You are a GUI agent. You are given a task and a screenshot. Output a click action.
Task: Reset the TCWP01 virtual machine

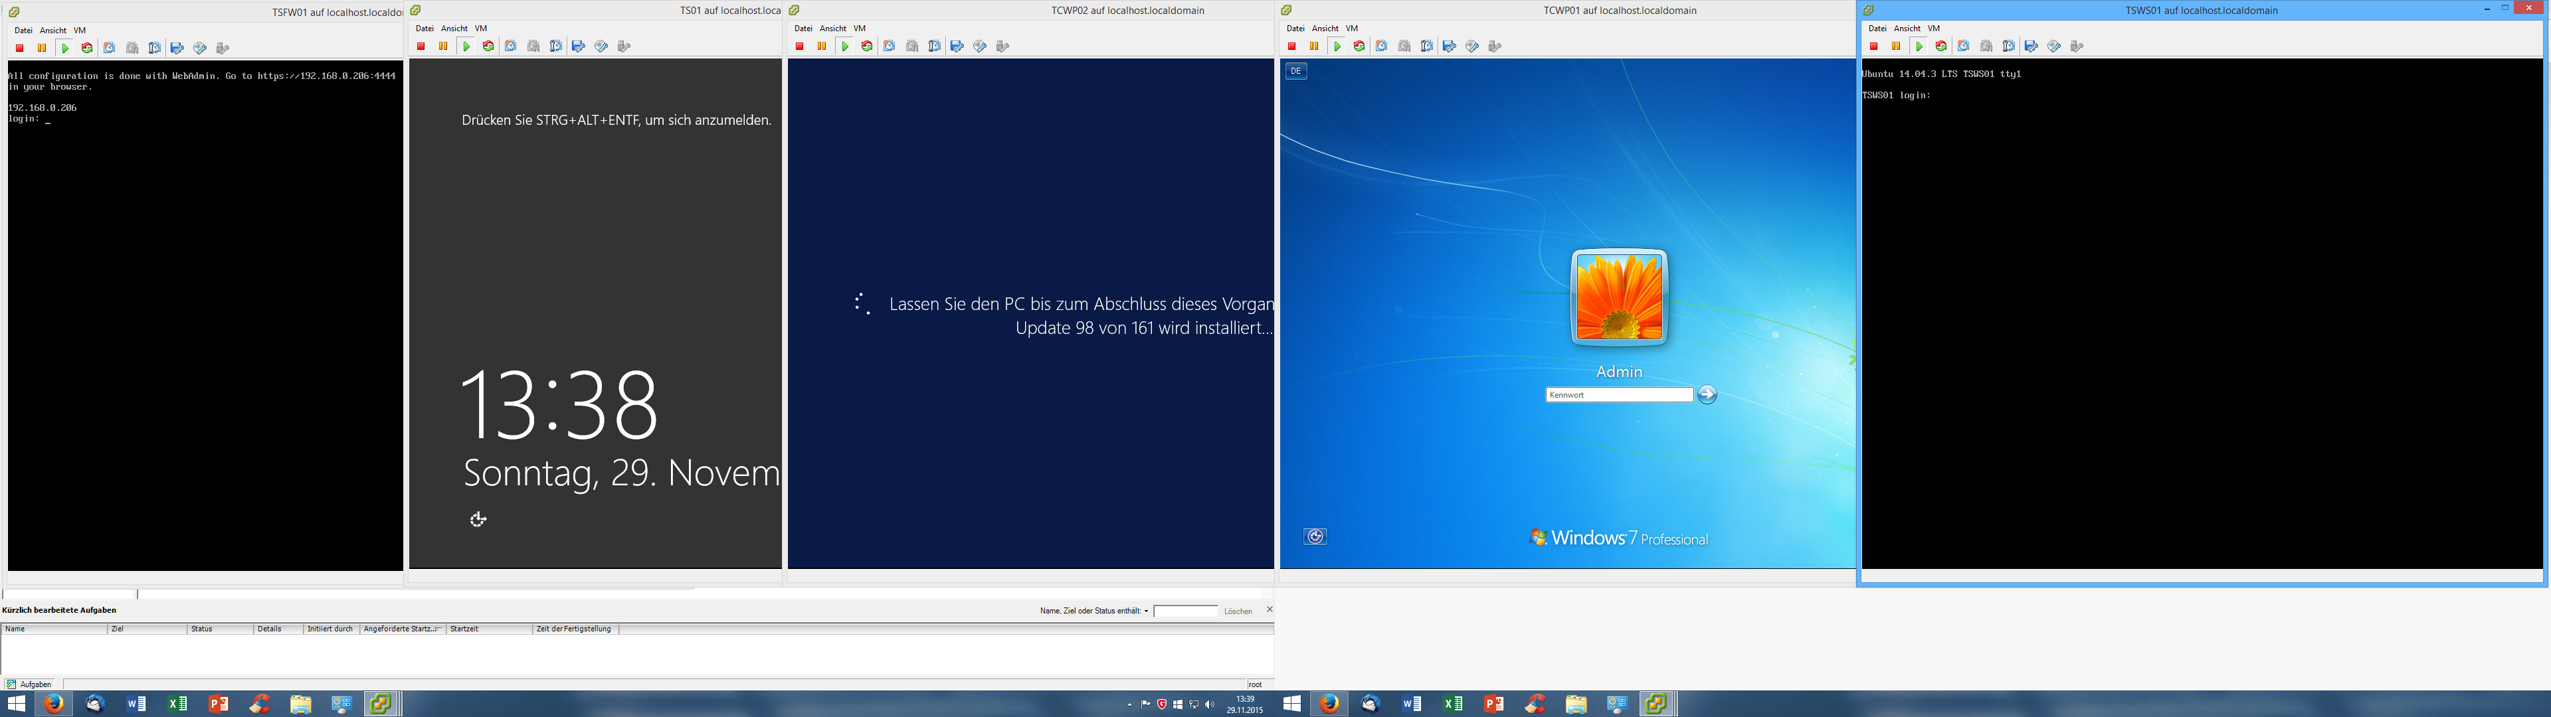(x=1359, y=46)
